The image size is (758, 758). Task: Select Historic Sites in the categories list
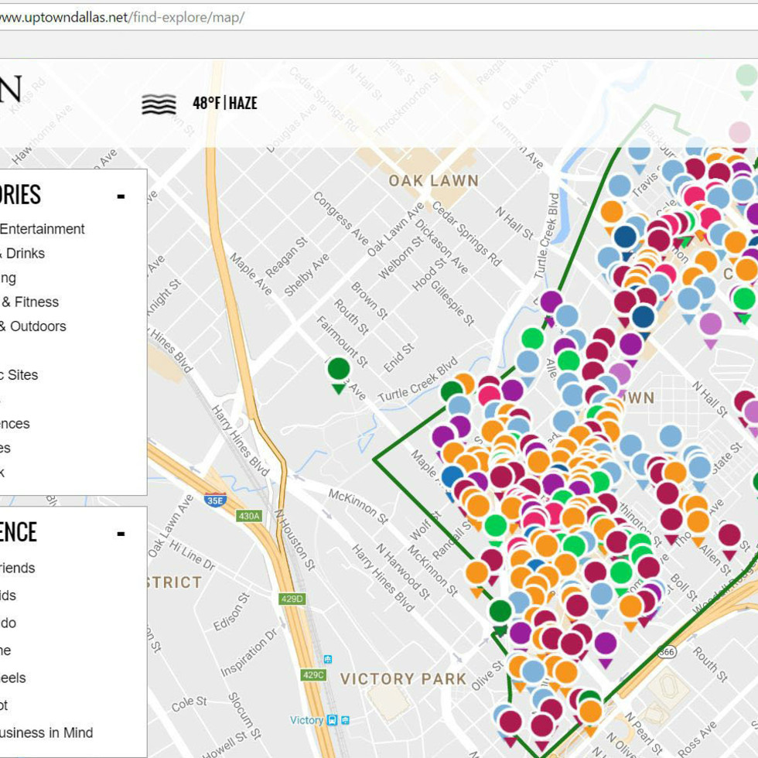pos(19,374)
